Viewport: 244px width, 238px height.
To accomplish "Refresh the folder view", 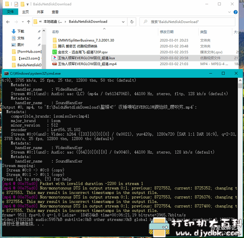I will tap(132, 22).
